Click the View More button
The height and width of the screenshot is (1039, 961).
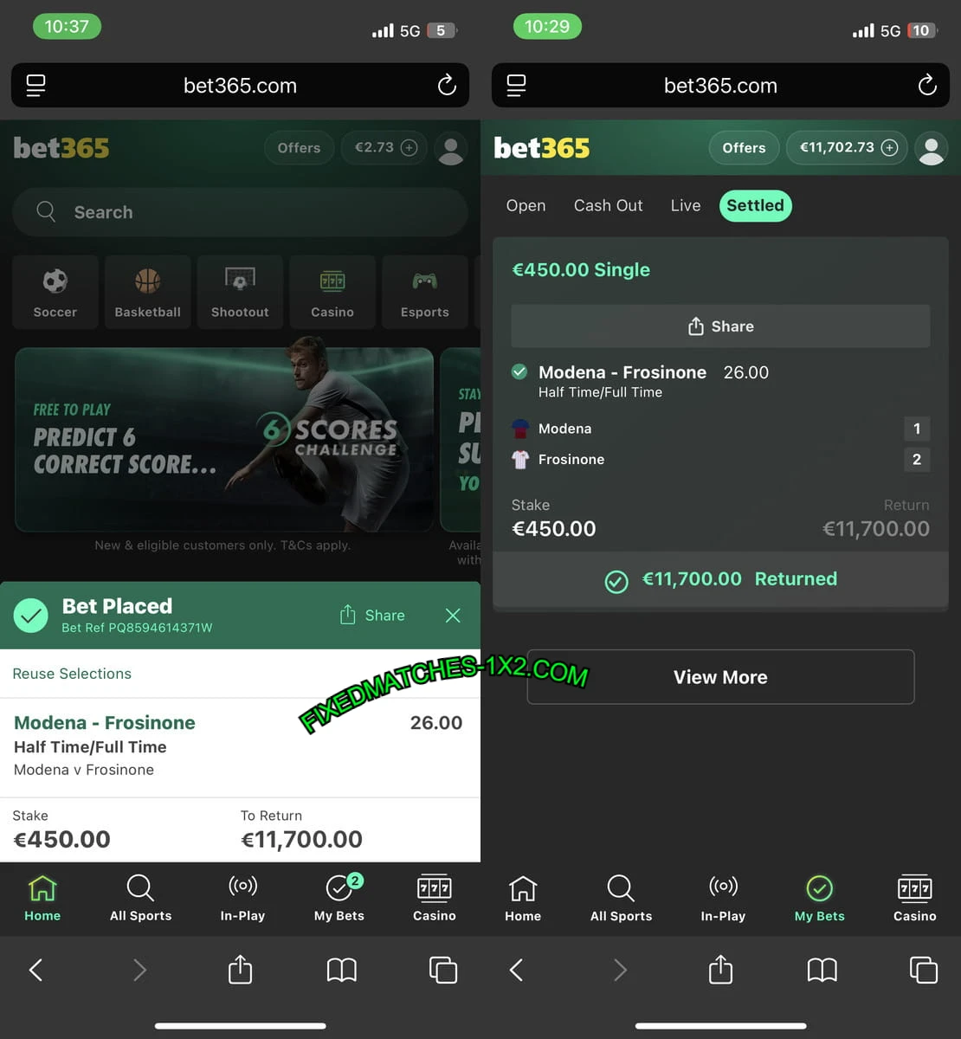(720, 677)
